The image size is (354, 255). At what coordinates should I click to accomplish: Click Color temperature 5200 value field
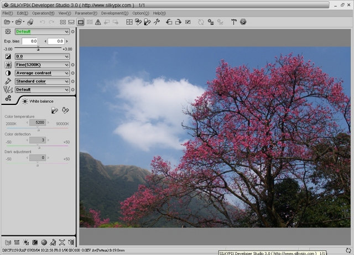pos(38,122)
